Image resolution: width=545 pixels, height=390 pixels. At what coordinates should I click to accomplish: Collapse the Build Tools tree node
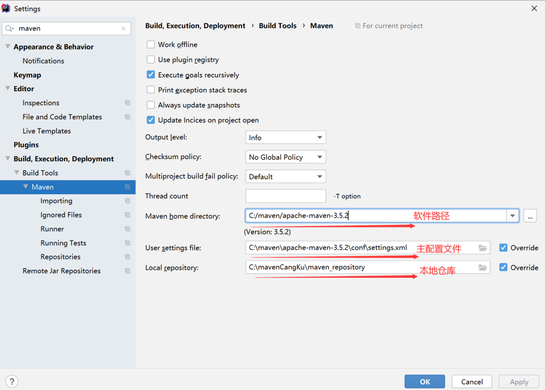tap(16, 173)
